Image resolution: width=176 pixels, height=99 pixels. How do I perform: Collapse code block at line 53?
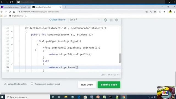[12, 64]
